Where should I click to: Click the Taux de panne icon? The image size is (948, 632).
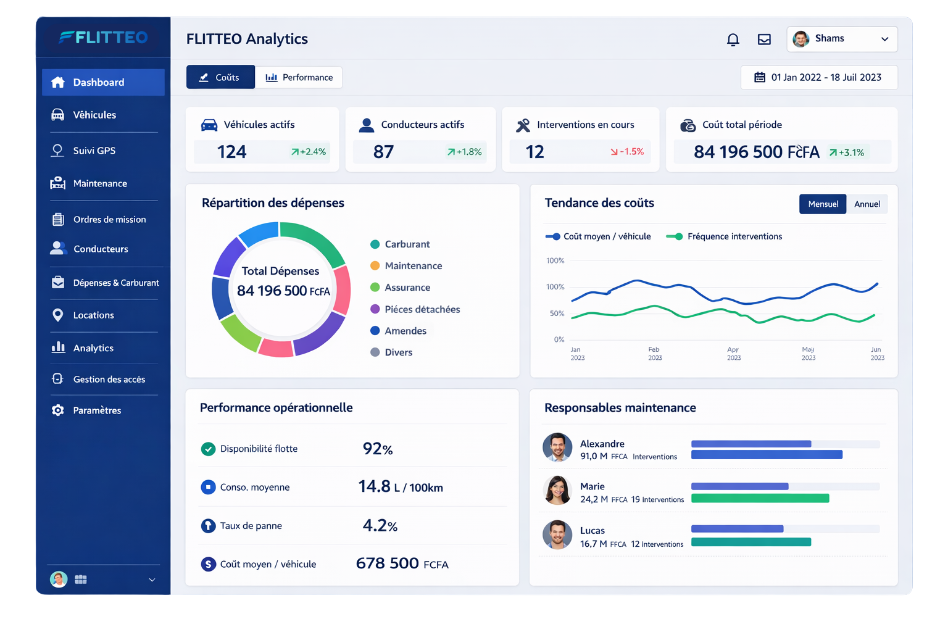coord(208,526)
